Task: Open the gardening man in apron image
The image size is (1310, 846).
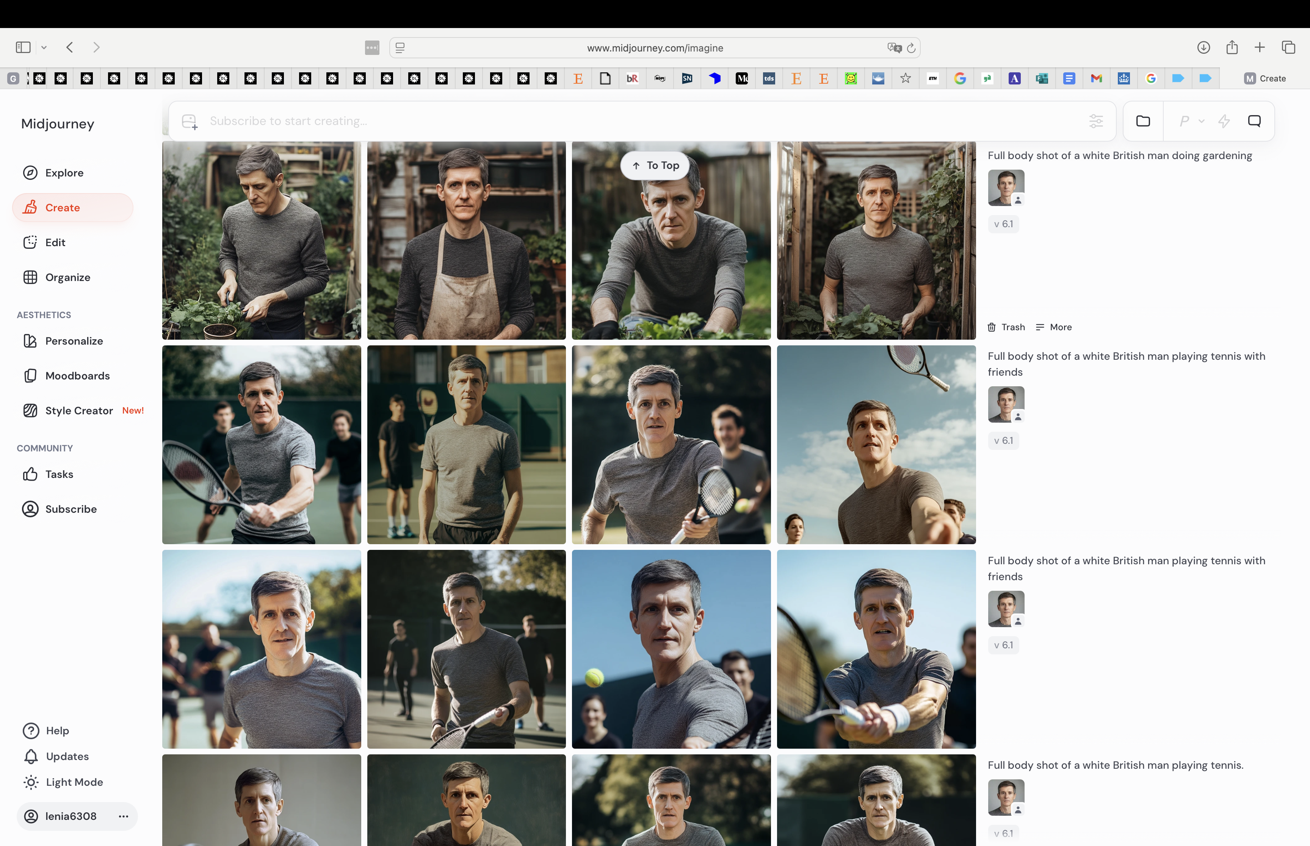Action: tap(466, 240)
